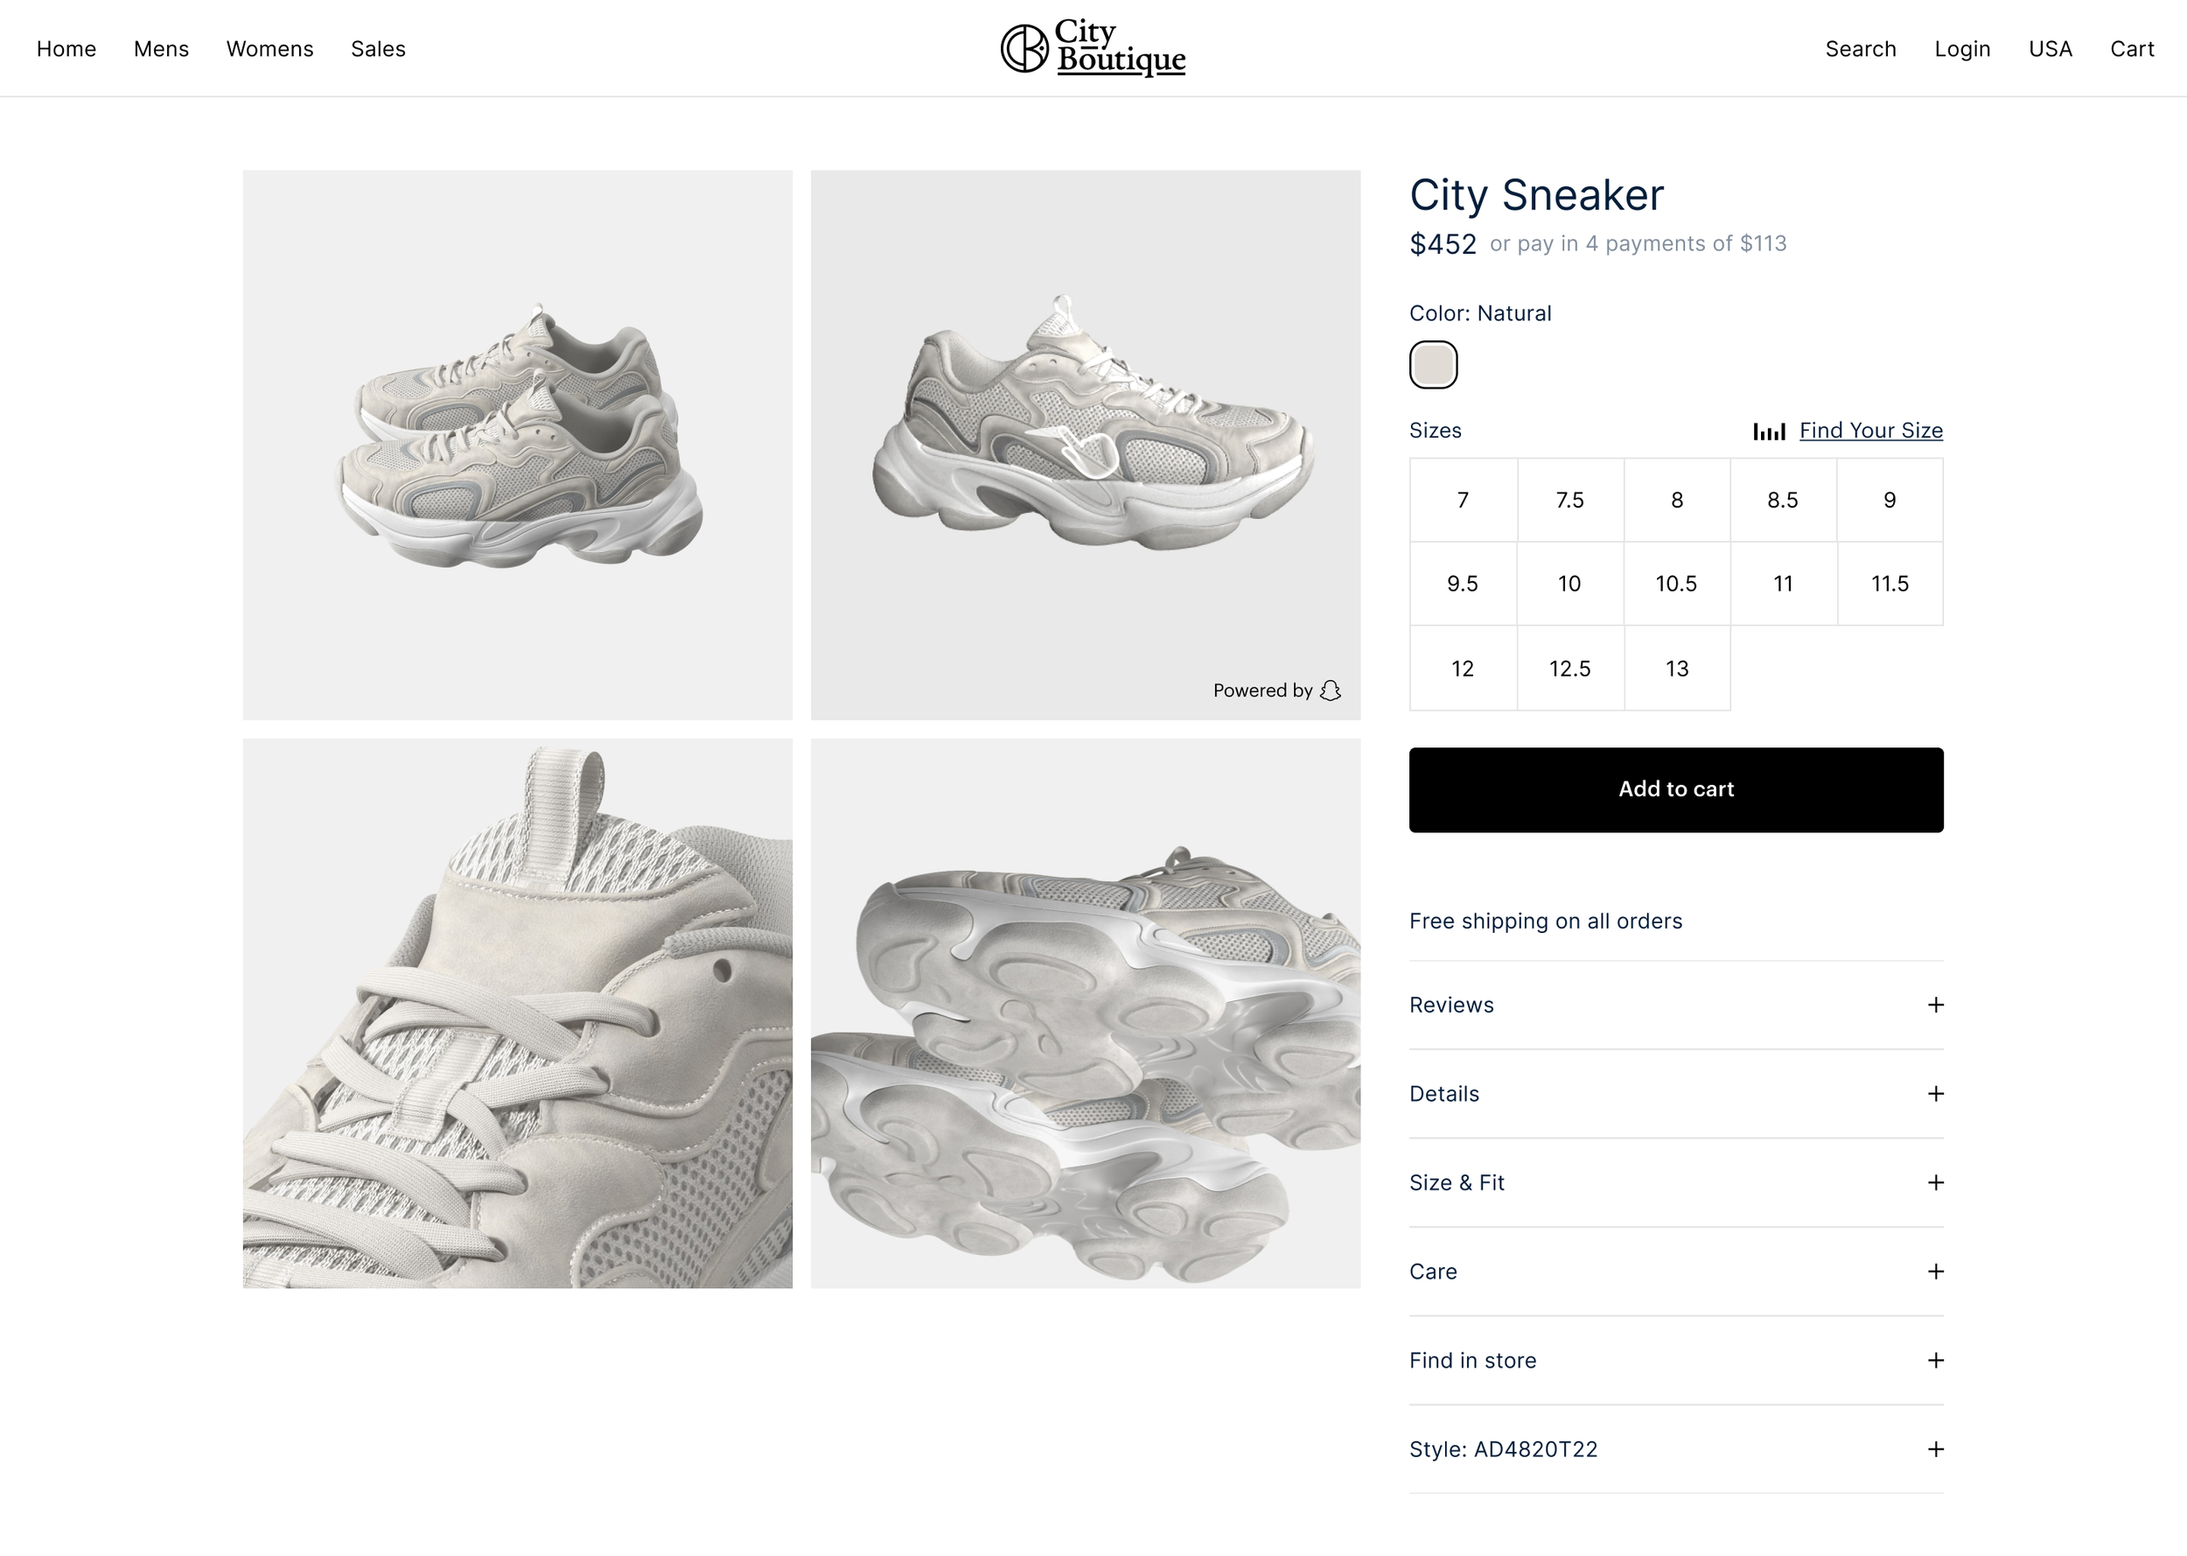Choose size 10
2187x1556 pixels.
1570,584
